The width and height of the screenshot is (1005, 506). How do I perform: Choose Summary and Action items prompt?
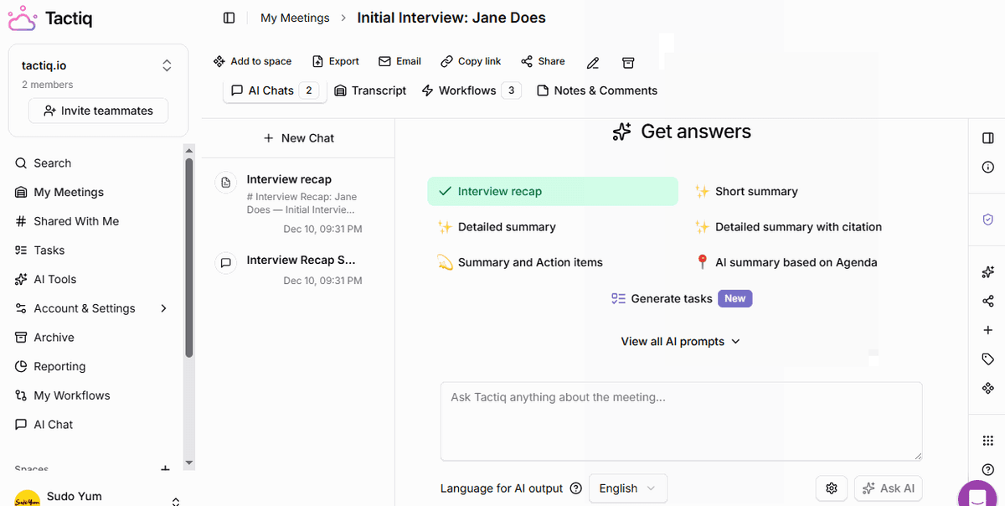point(520,262)
